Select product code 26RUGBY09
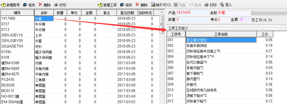This screenshot has width=287, height=104. pos(12,41)
